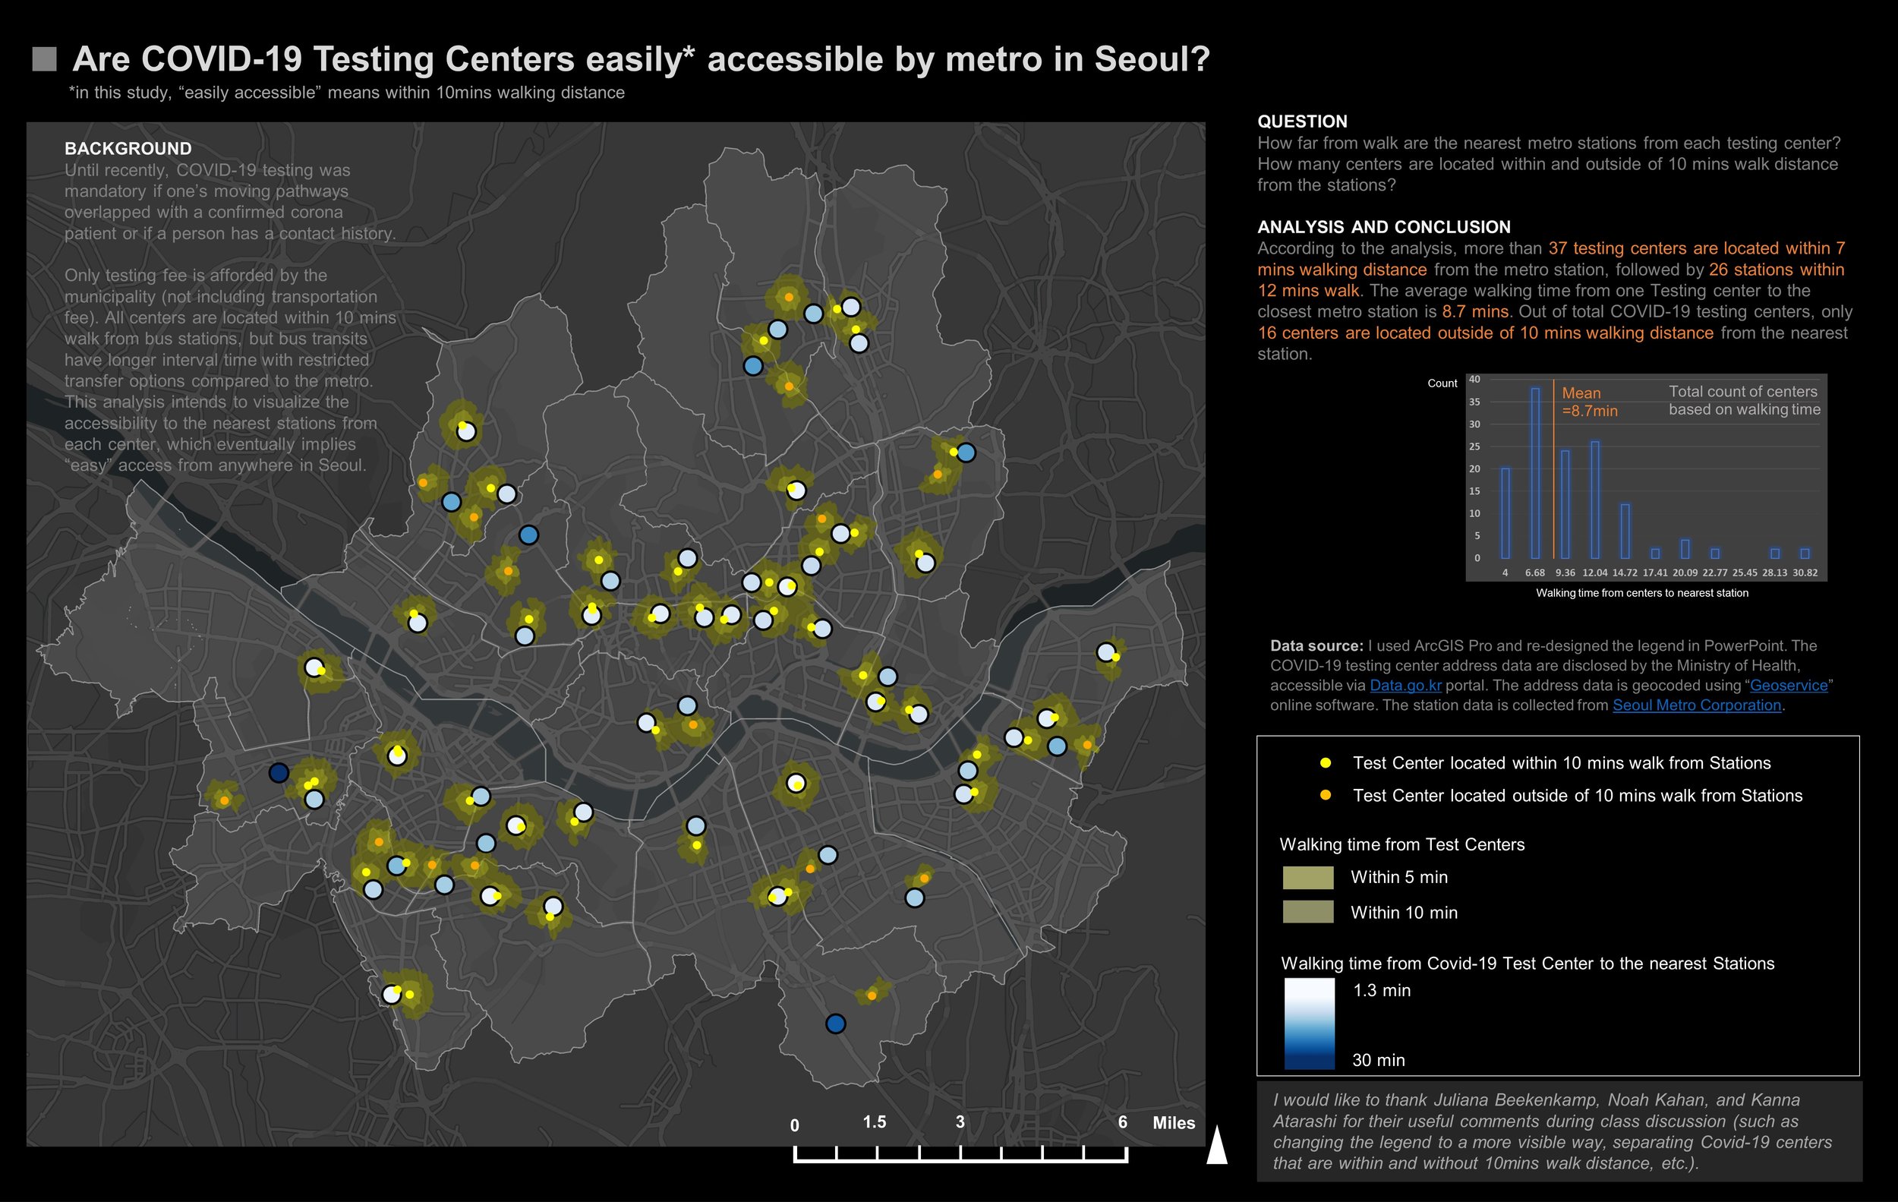Click the gray square icon beside the poster title
The image size is (1898, 1202).
[x=45, y=58]
